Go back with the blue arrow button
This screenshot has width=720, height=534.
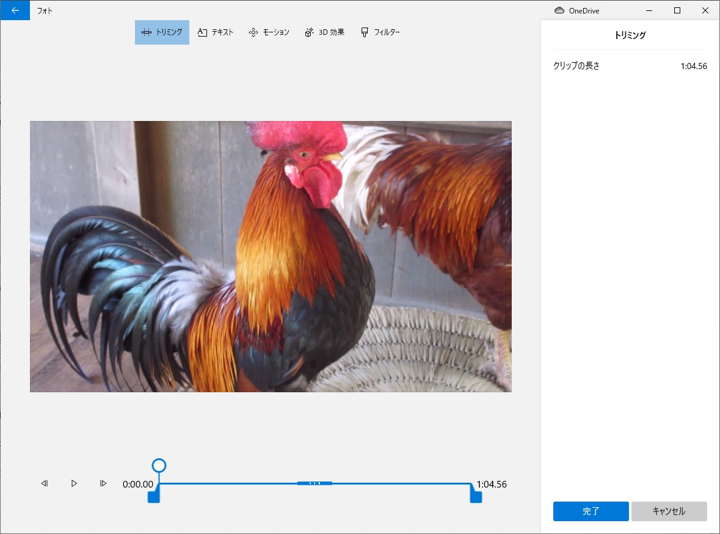(x=15, y=10)
